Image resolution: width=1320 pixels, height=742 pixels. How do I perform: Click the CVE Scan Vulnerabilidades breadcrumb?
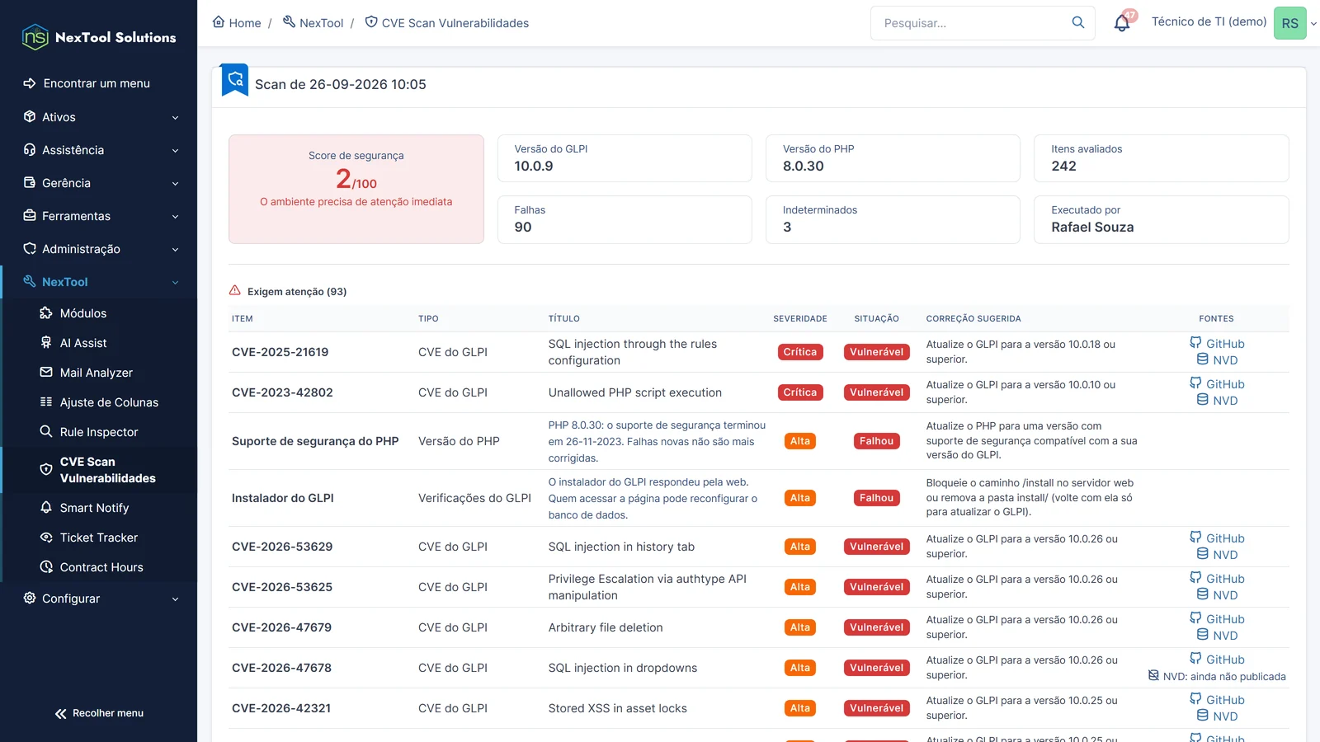click(446, 23)
